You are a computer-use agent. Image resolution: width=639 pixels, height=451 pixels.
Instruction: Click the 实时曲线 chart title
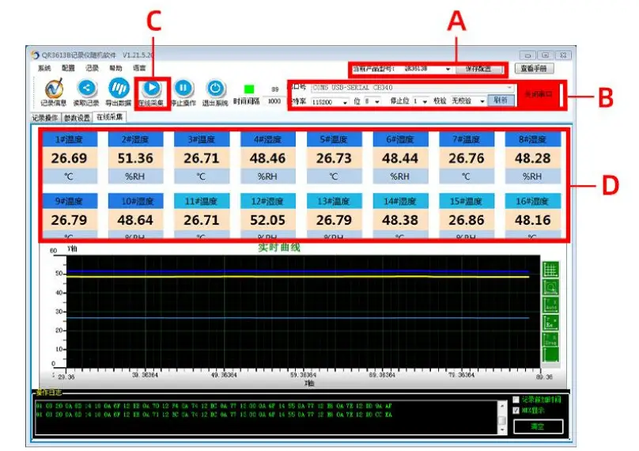coord(280,248)
